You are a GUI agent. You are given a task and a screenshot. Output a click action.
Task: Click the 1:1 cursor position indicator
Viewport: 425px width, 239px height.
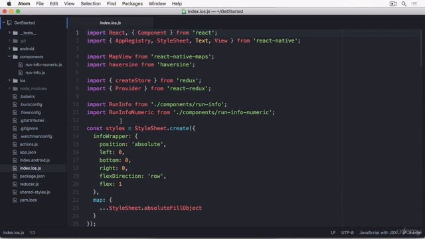[33, 232]
